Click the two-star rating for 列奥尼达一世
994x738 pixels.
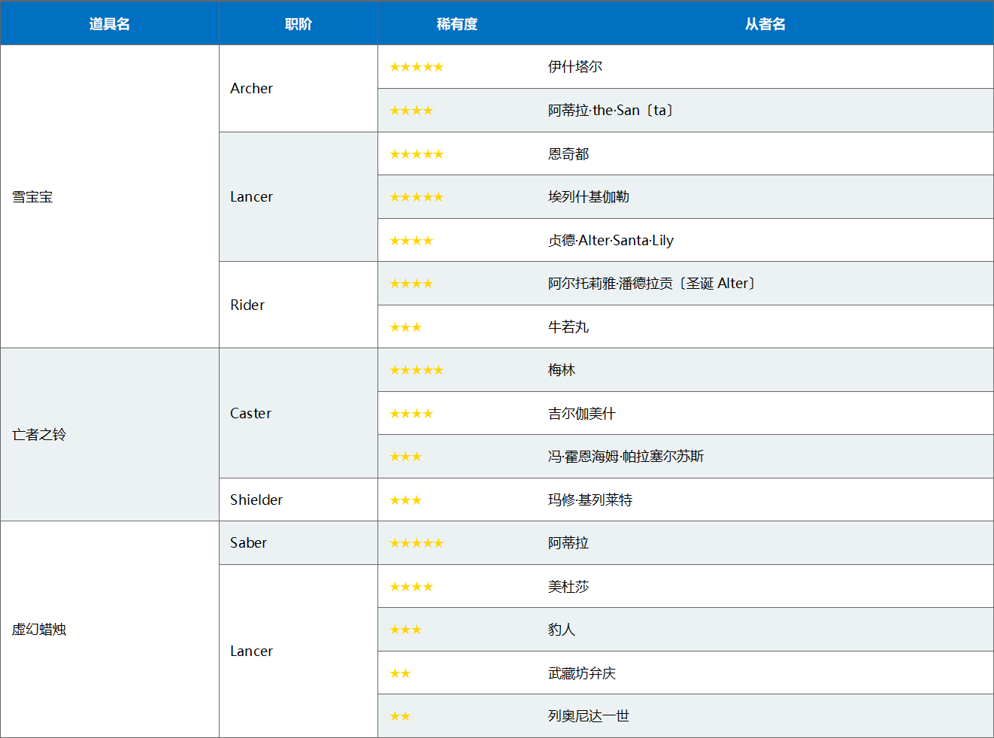[400, 716]
